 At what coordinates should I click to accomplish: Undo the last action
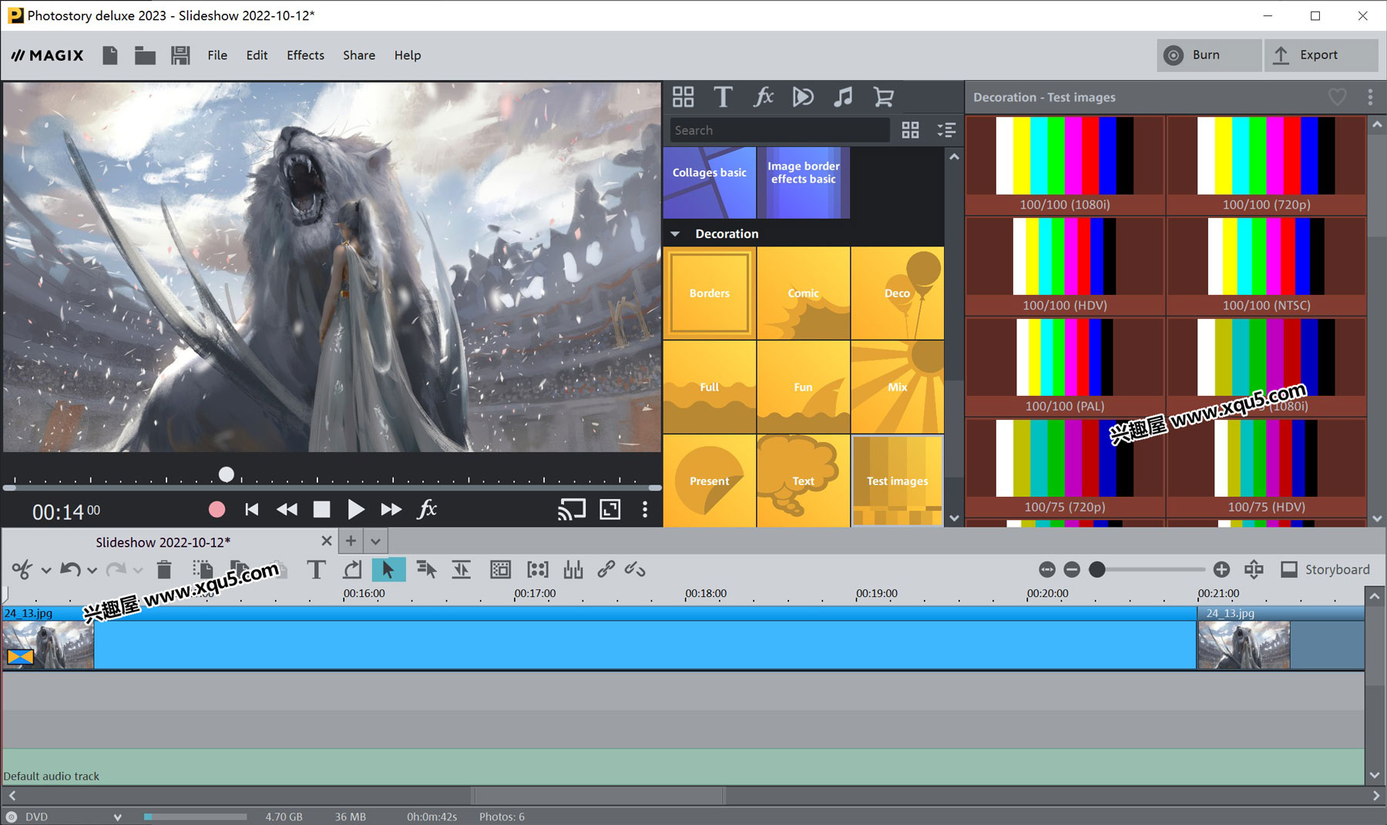(x=70, y=570)
